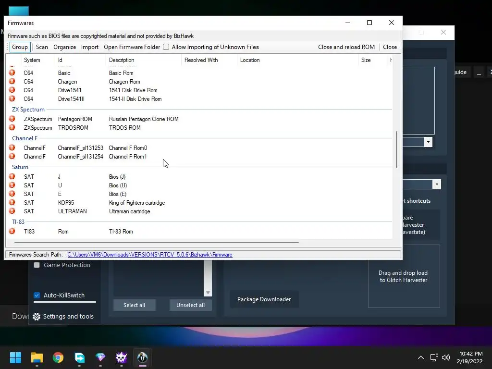Open File Explorer from taskbar
Screen dimensions: 492x369
click(x=37, y=357)
